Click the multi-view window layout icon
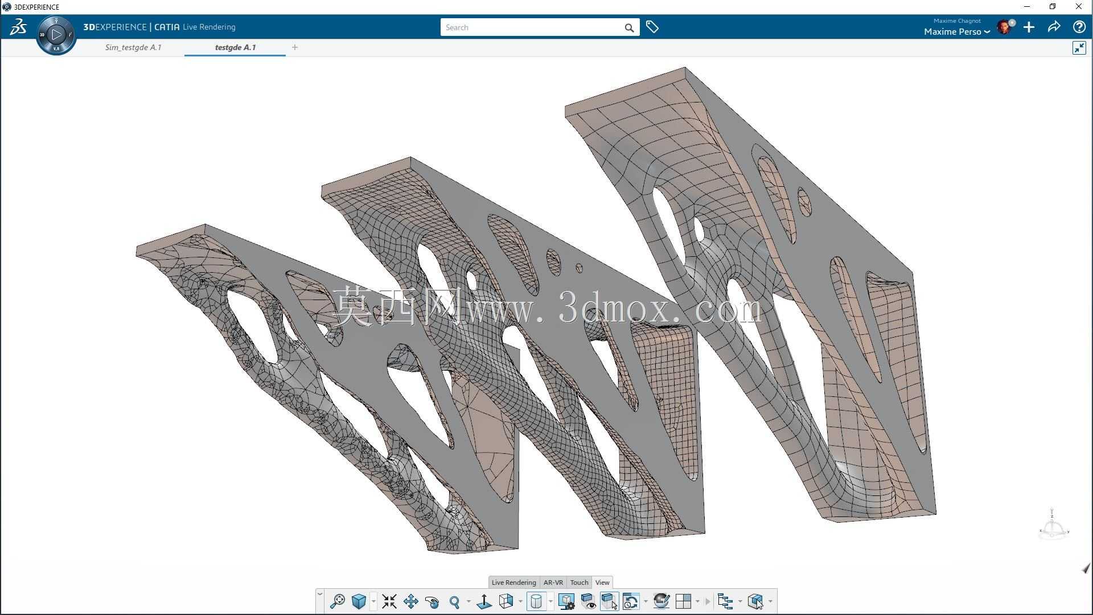Screen dimensions: 1093x615 (x=683, y=601)
